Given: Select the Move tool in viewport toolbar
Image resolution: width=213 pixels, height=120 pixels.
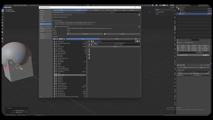Looking at the screenshot, I should pos(3,17).
